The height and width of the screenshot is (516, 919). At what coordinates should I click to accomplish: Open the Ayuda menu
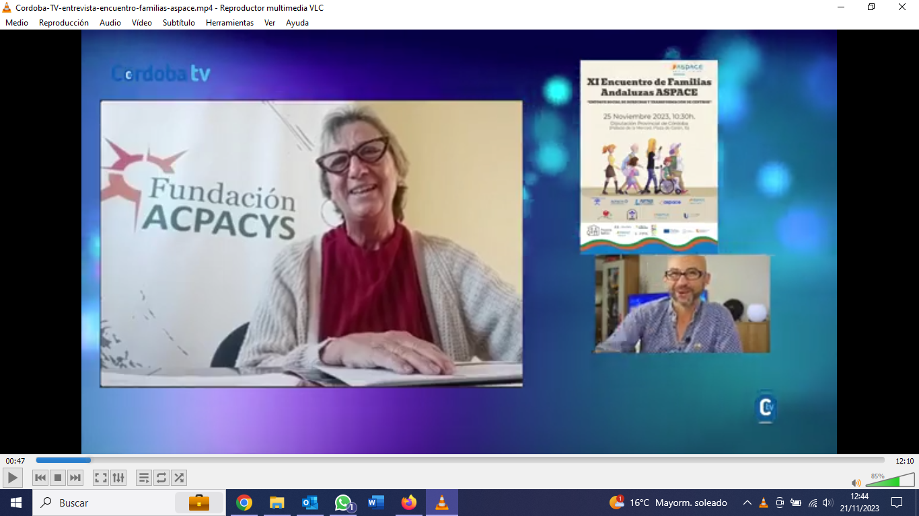pyautogui.click(x=297, y=23)
